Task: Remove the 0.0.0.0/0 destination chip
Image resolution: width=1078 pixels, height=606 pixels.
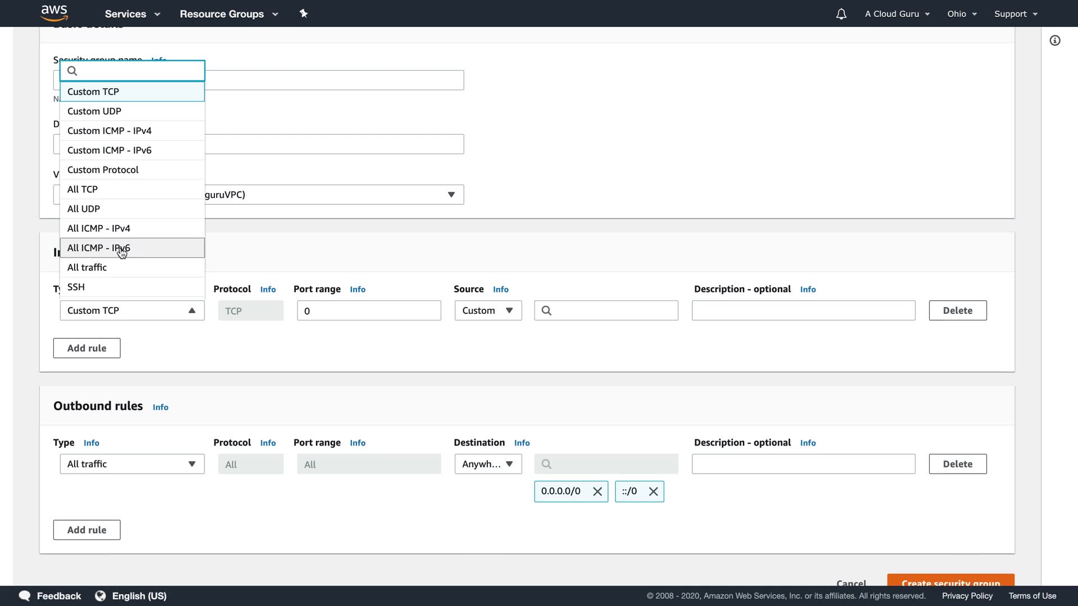Action: (597, 492)
